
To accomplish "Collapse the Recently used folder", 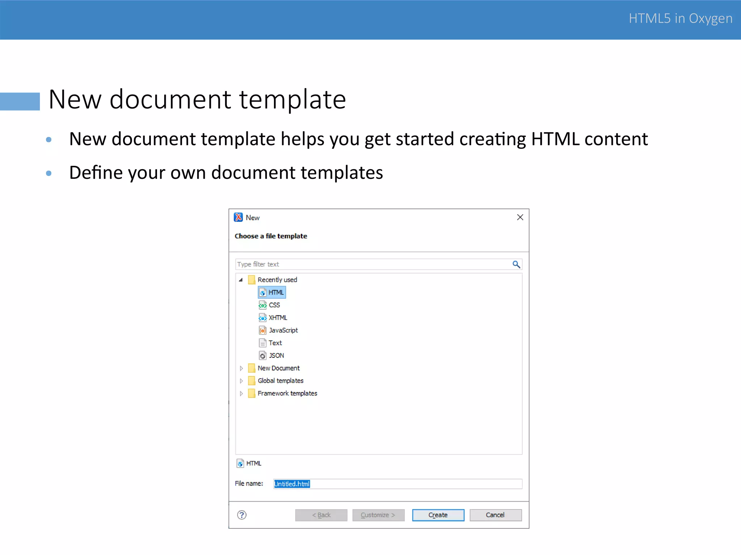I will 241,280.
